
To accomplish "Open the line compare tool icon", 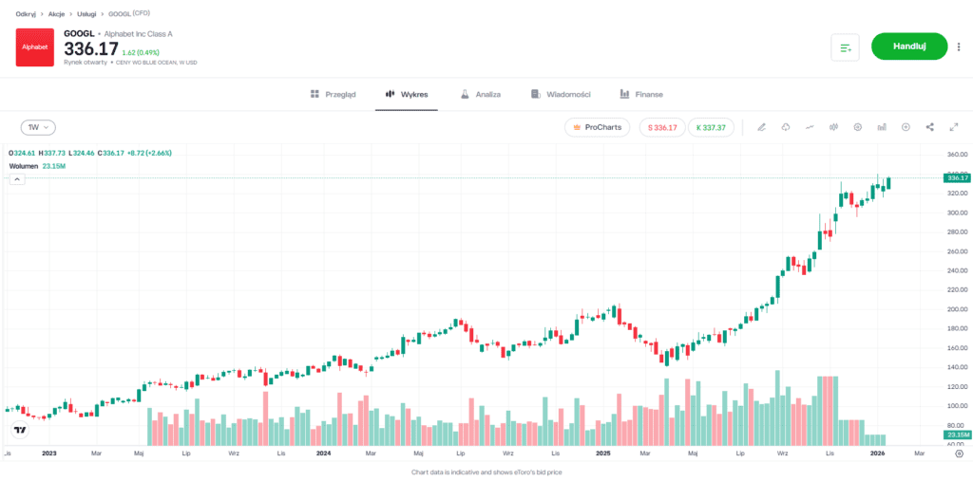I will tap(810, 127).
